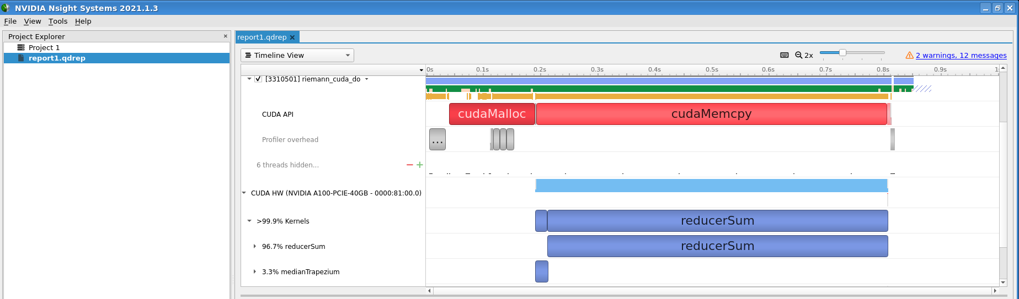Click the light blue CUDA HW activity bar
1019x299 pixels.
point(711,185)
